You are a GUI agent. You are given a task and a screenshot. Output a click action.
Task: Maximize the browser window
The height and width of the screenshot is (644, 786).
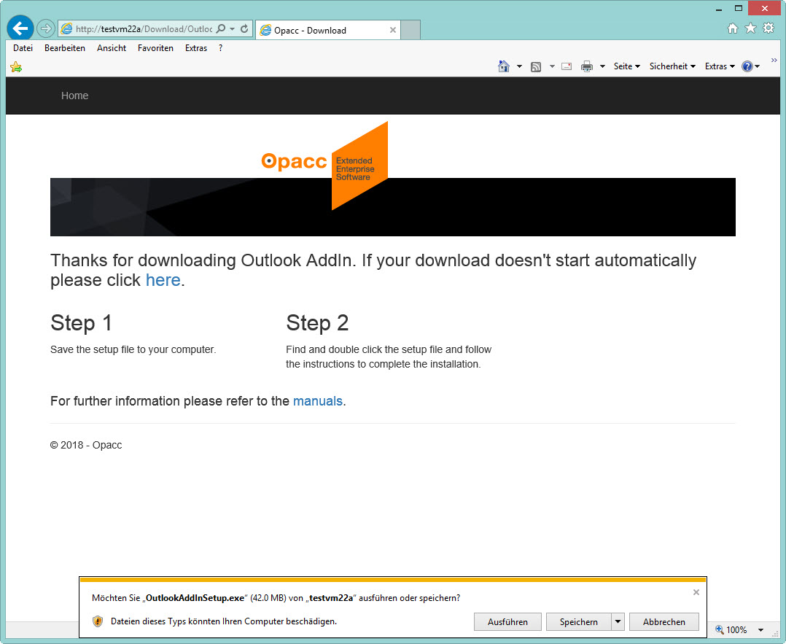pos(739,8)
